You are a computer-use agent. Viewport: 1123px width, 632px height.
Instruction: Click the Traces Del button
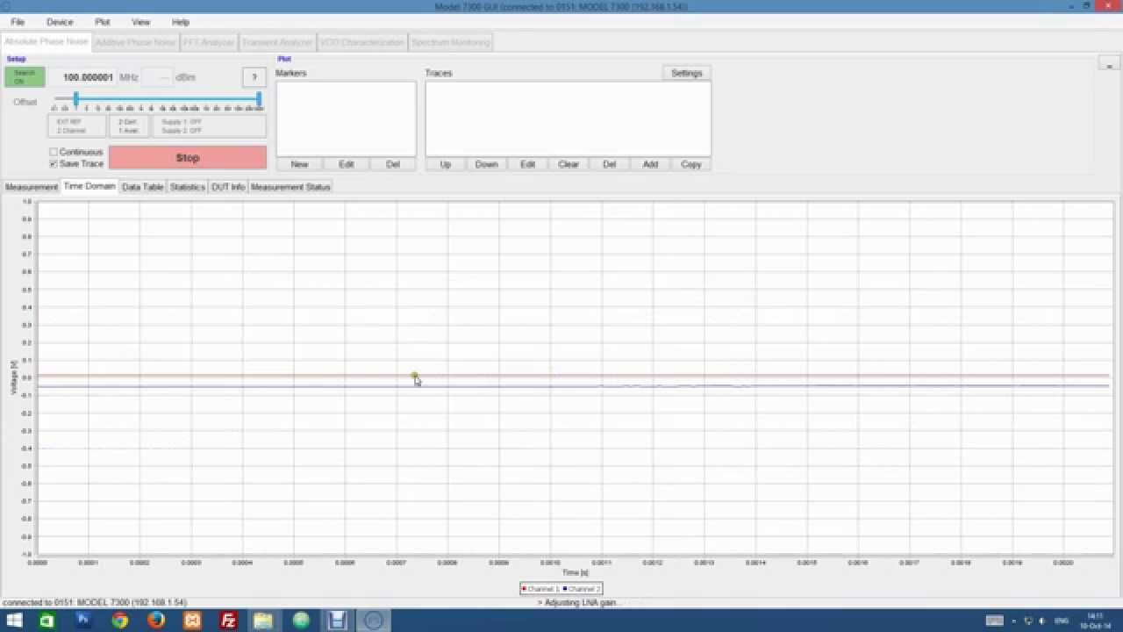pyautogui.click(x=609, y=164)
